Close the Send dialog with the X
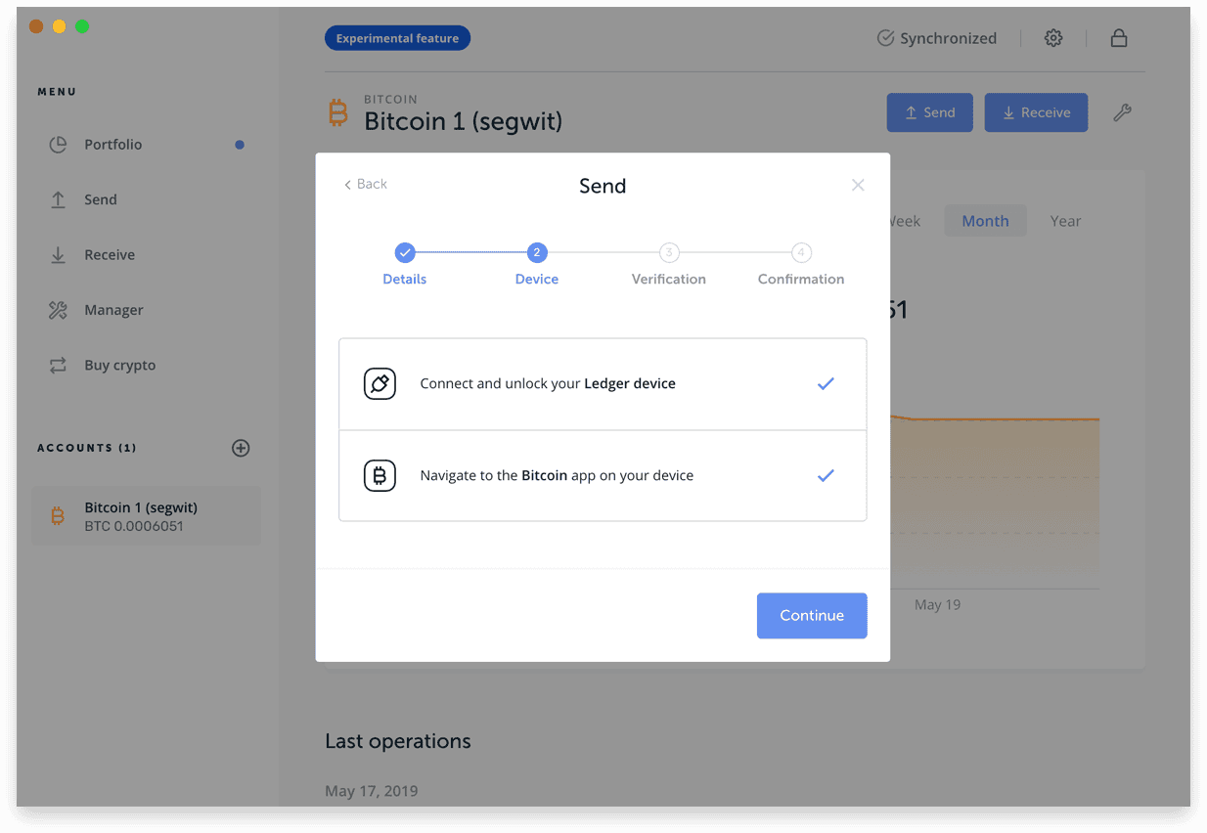Viewport: 1207px width, 833px height. (x=858, y=185)
